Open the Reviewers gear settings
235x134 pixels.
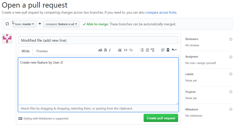231,39
